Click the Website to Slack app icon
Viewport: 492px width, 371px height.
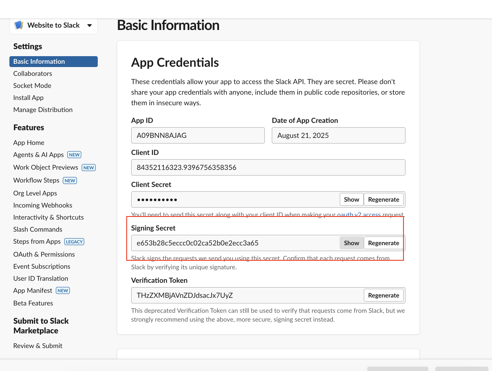pos(18,25)
